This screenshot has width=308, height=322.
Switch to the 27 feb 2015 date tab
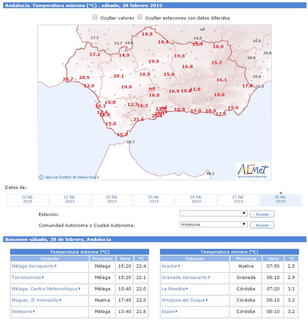click(x=239, y=200)
